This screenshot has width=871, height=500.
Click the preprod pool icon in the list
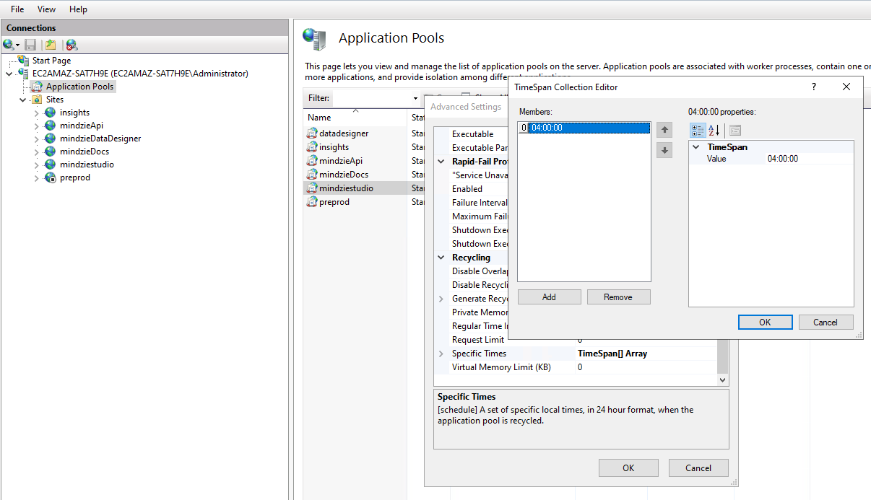click(312, 202)
